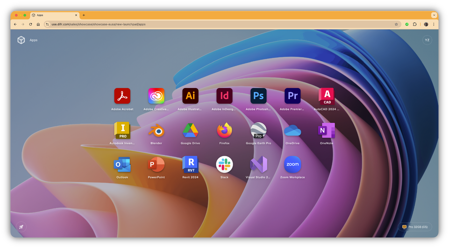Reload the page with refresh button
Image resolution: width=449 pixels, height=248 pixels.
[x=30, y=24]
